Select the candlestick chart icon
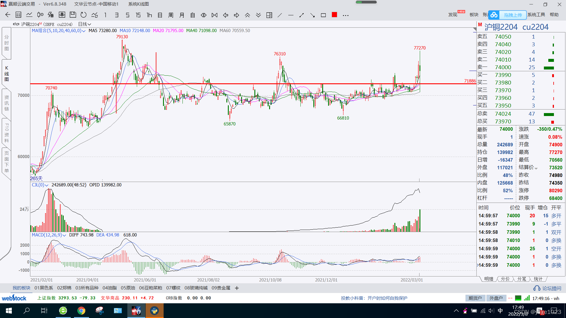 [40, 15]
